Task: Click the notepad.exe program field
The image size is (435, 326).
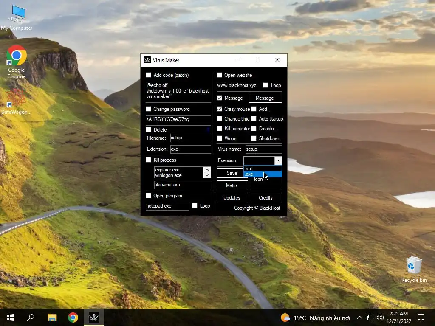Action: (167, 206)
